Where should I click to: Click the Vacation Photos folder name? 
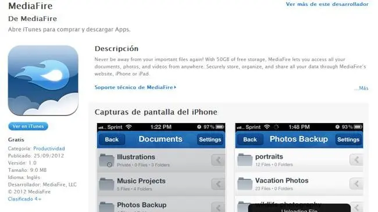[282, 181]
